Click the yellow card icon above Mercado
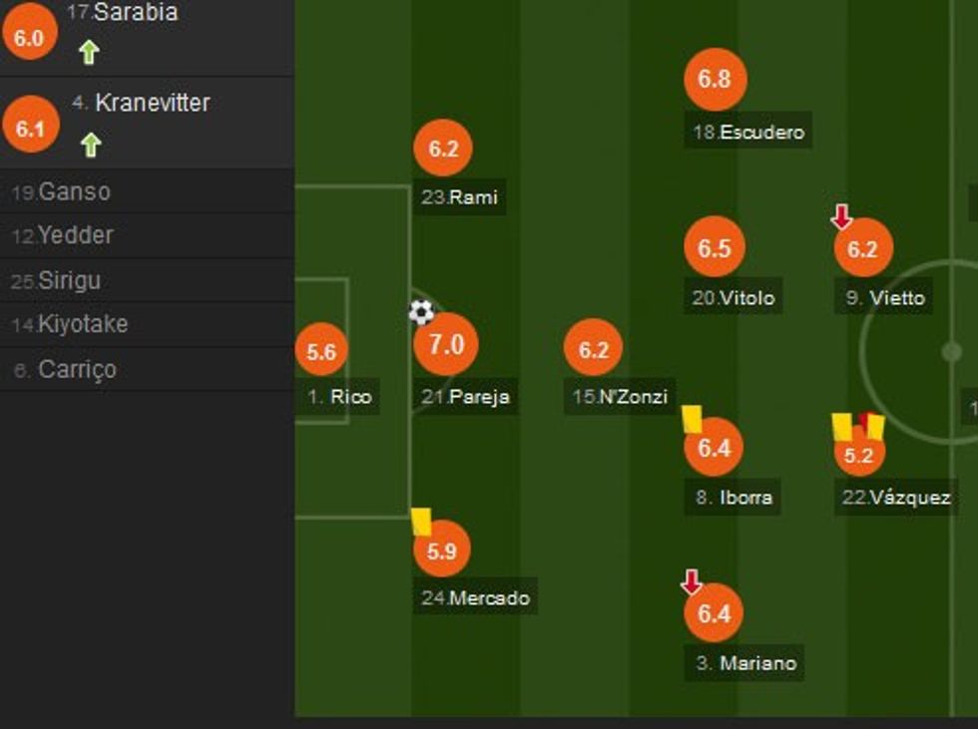978x729 pixels. point(421,522)
